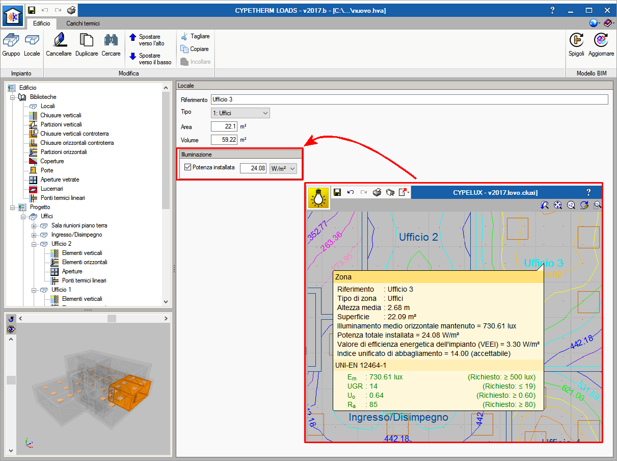617x461 pixels.
Task: Click the CYPELUX light bulb logo
Action: point(319,197)
